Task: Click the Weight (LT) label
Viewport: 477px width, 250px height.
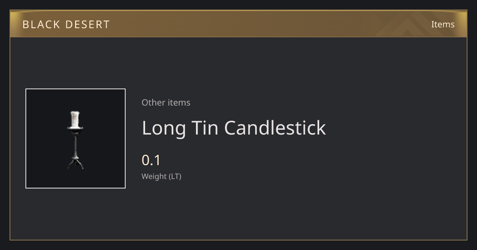Action: tap(161, 177)
